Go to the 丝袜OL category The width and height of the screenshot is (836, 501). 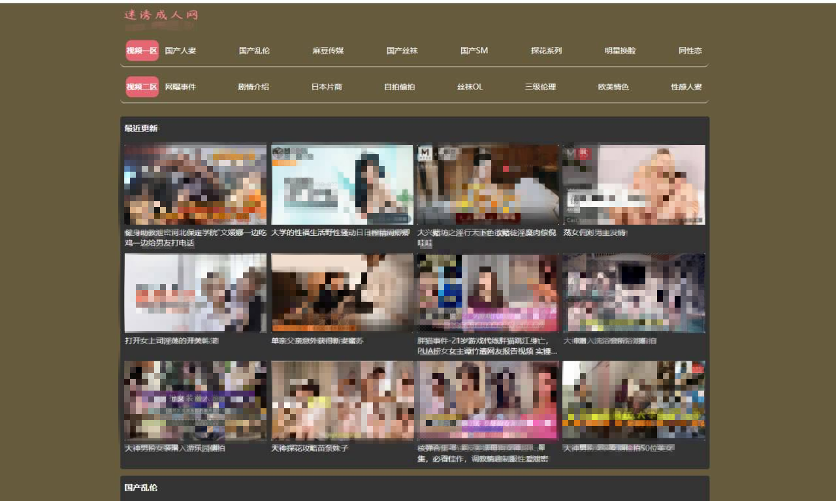470,86
